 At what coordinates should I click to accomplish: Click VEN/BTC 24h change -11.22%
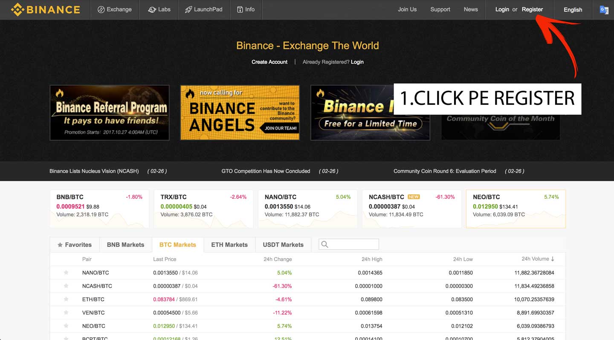tap(282, 312)
